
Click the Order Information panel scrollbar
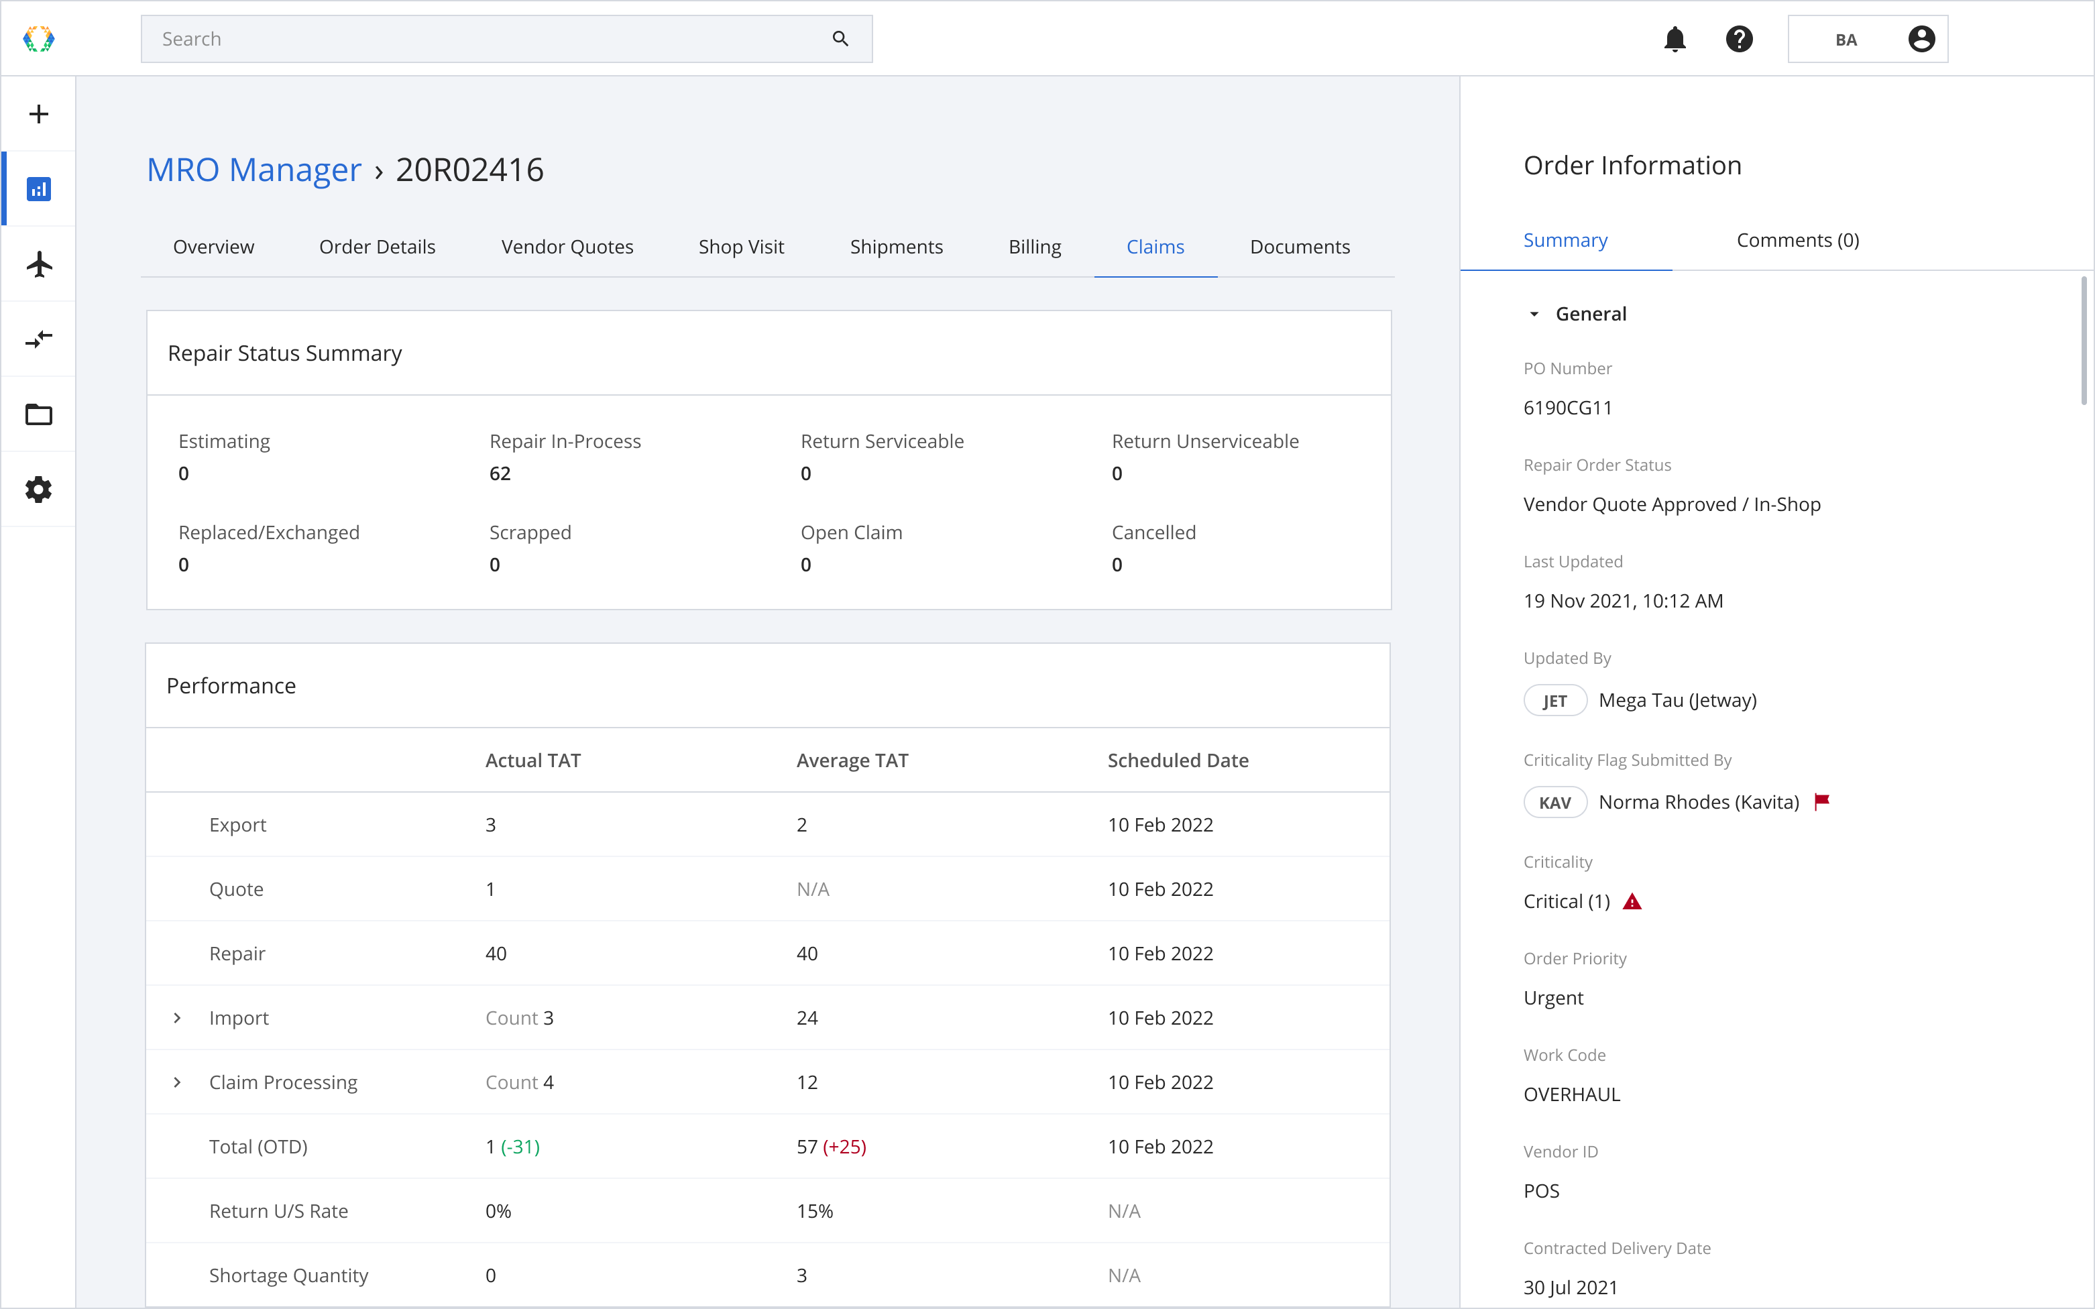tap(2083, 340)
